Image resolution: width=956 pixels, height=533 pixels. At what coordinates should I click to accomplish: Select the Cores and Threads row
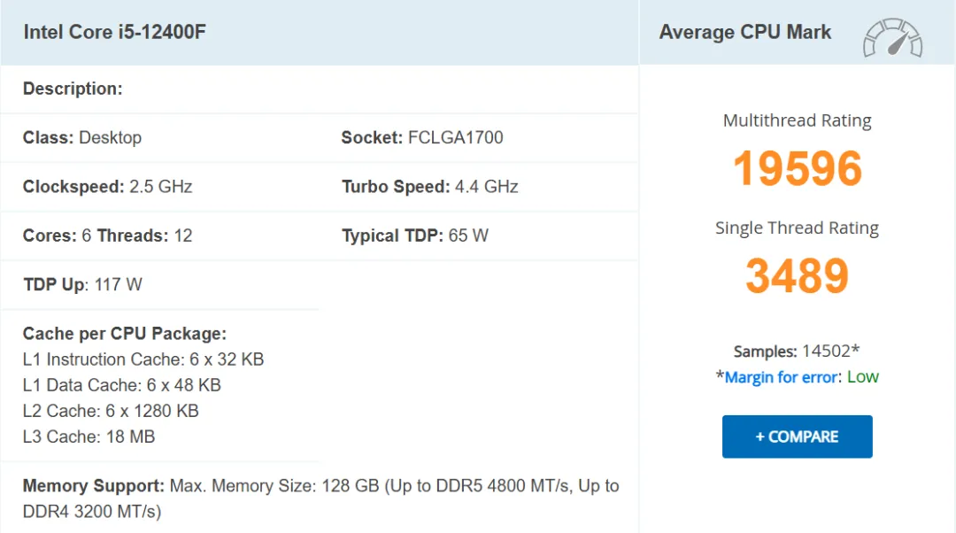click(x=107, y=236)
